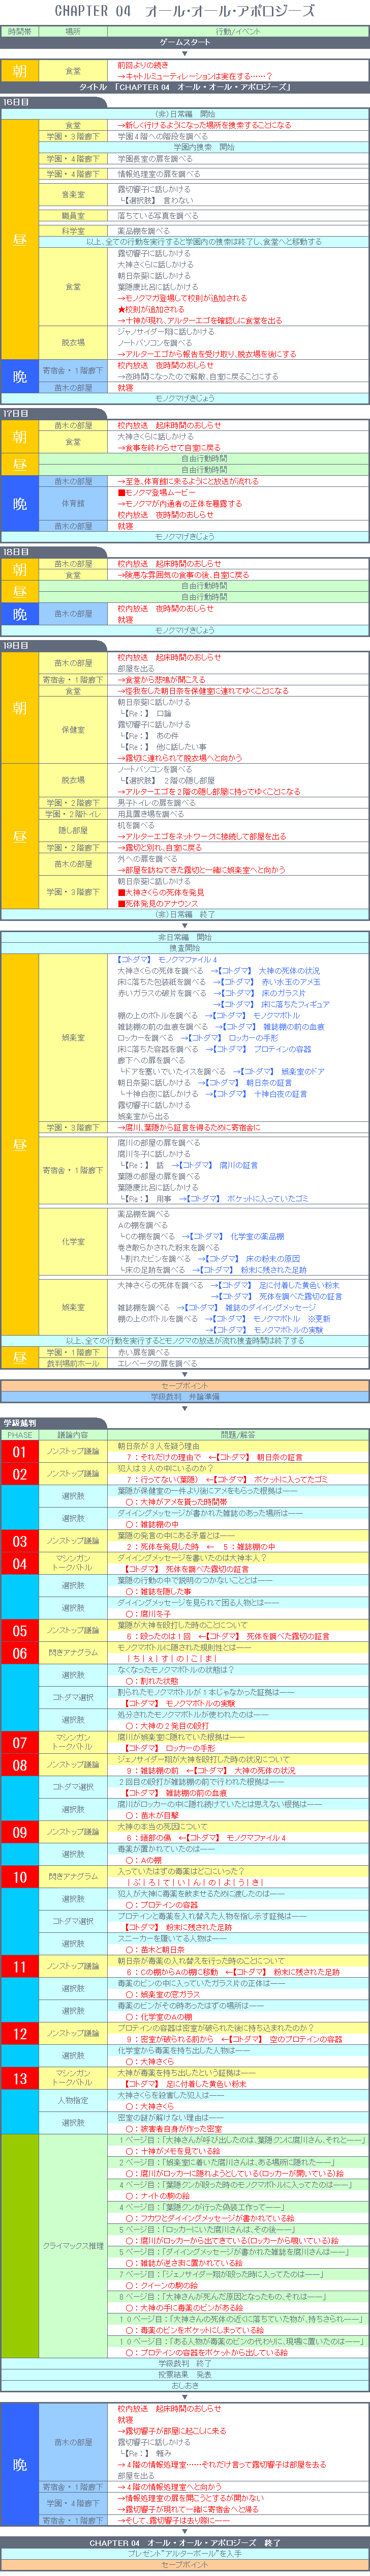
Task: Click the 朝 block above the 16日目 tab
Action: click(20, 71)
